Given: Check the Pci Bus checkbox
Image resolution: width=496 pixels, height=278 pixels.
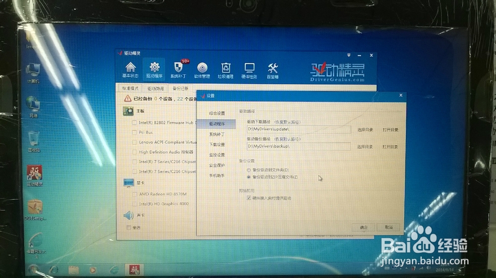Looking at the screenshot, I should point(134,132).
